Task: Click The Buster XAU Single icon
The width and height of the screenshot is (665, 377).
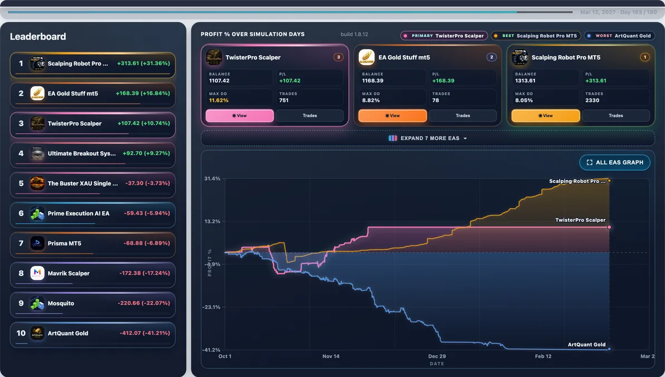Action: (x=37, y=183)
